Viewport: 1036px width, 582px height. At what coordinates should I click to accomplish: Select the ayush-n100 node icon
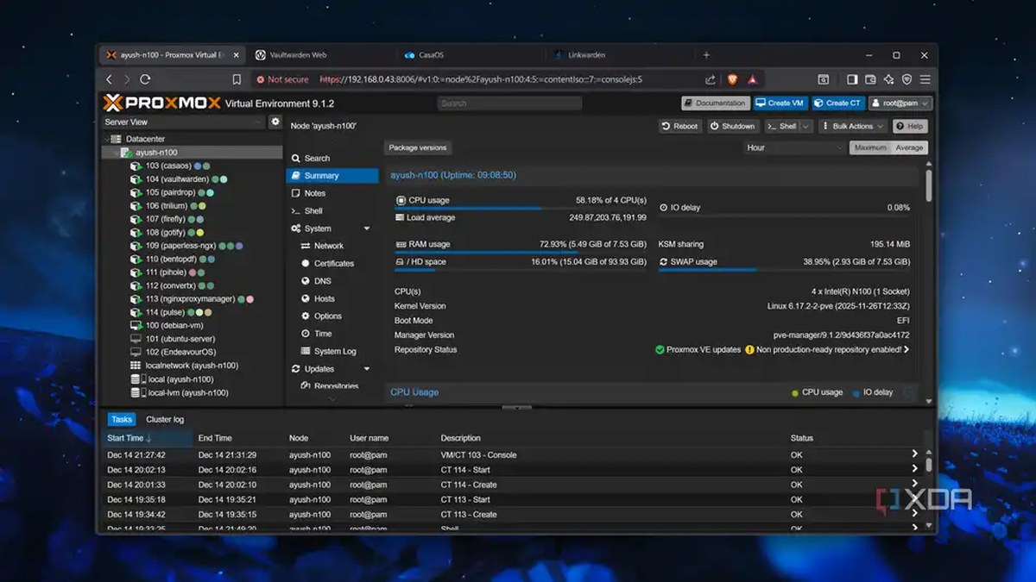(x=126, y=153)
